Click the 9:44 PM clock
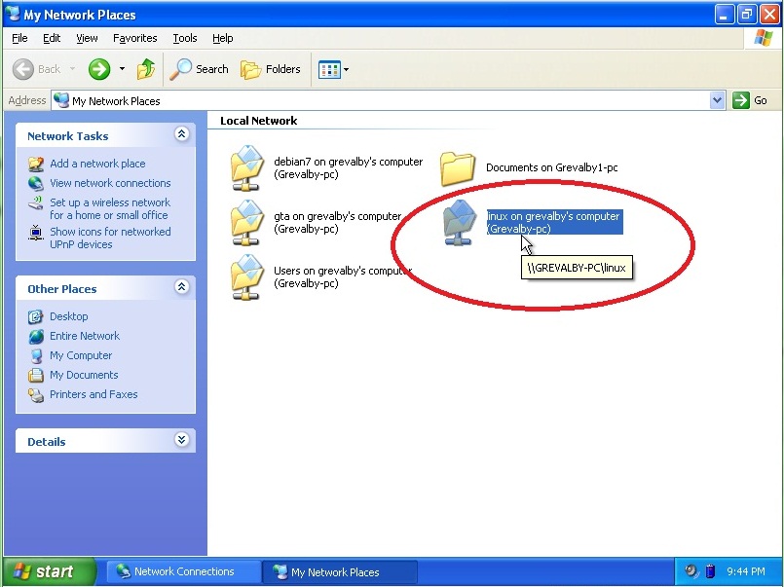The width and height of the screenshot is (784, 587). 745,571
